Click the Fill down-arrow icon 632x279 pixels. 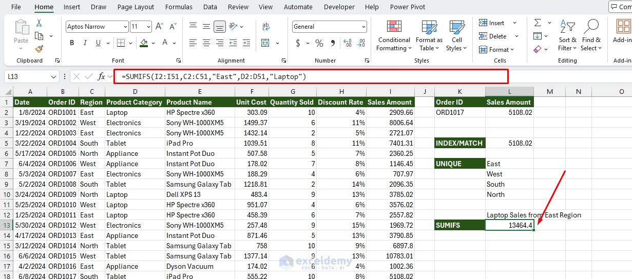pos(538,36)
